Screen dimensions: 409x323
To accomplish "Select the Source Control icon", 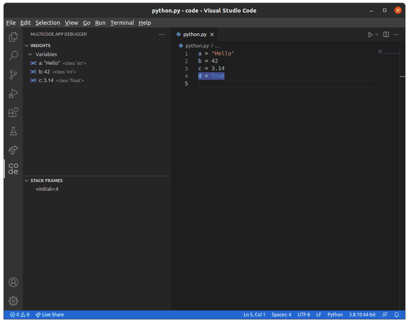I will pyautogui.click(x=13, y=74).
